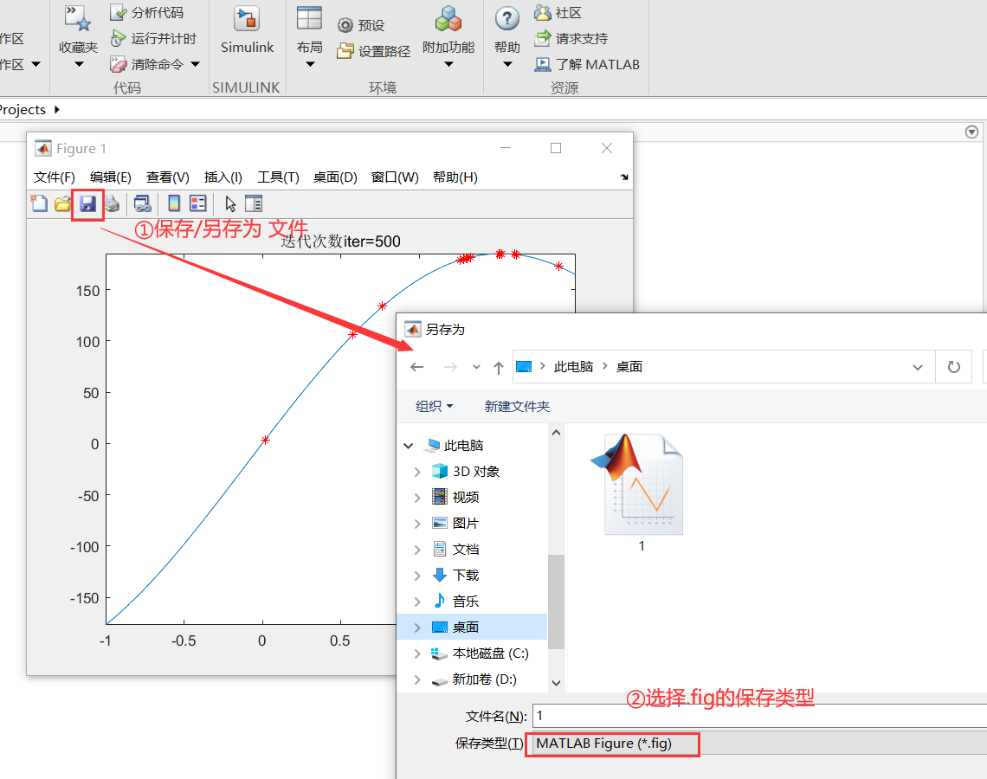987x779 pixels.
Task: Open the Help (帮助) dropdown arrow
Action: pyautogui.click(x=507, y=64)
